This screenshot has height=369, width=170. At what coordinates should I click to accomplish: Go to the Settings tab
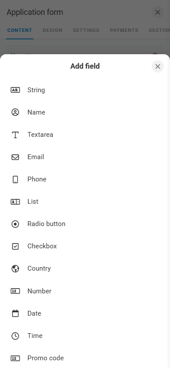coord(86,30)
